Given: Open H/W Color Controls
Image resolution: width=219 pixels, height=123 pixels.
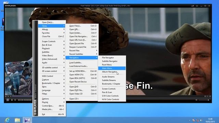Looking at the screenshot, I should 112,99.
